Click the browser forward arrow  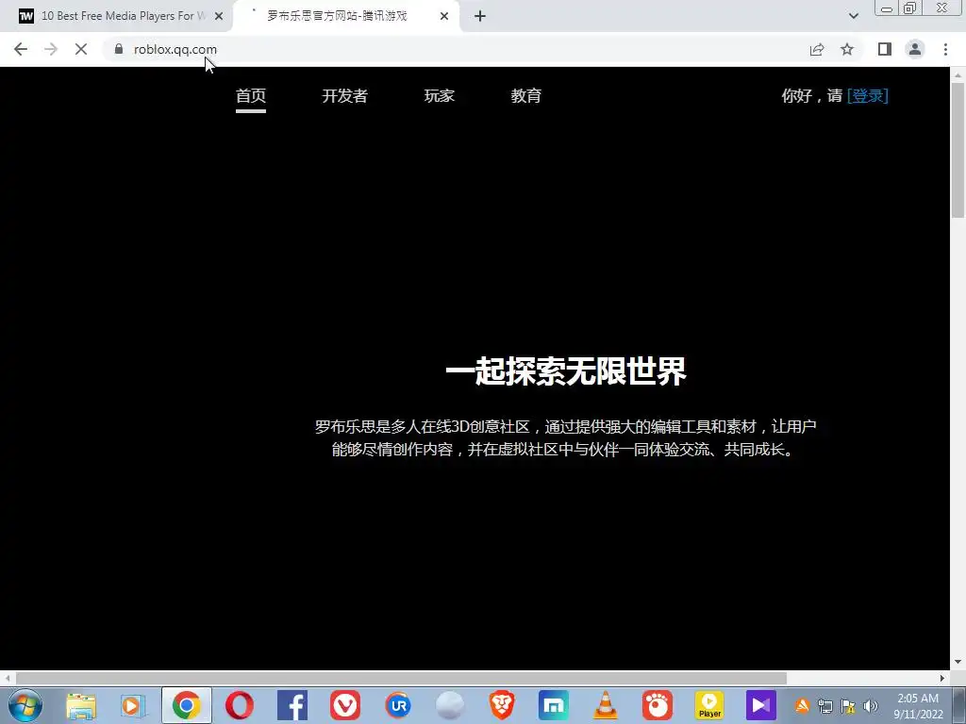coord(51,49)
